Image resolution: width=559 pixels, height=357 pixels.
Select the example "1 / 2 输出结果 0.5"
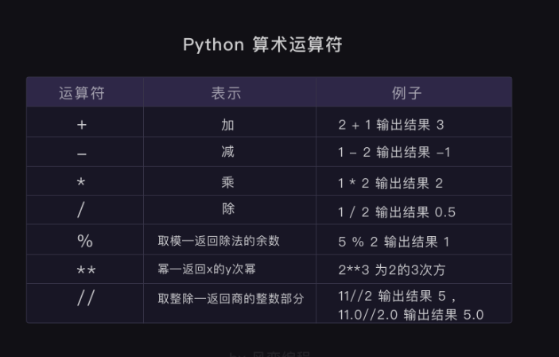point(397,212)
